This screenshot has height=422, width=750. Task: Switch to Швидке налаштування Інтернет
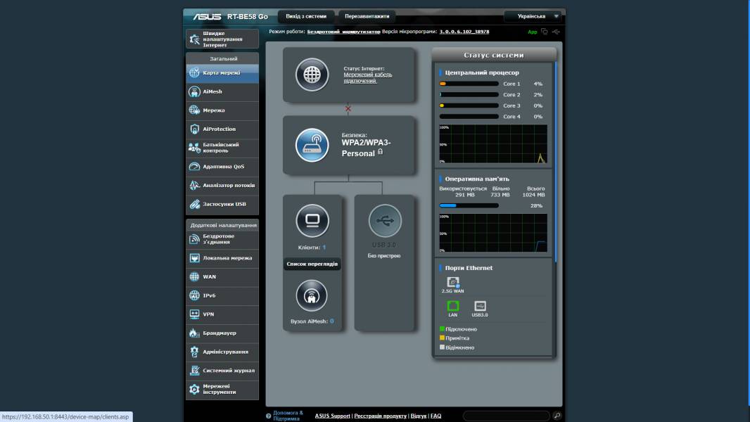point(222,37)
